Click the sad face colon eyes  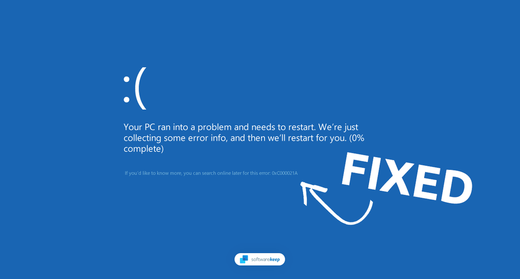[x=126, y=90]
